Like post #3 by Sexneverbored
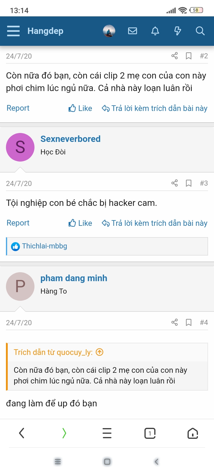This screenshot has width=214, height=476. [x=80, y=223]
